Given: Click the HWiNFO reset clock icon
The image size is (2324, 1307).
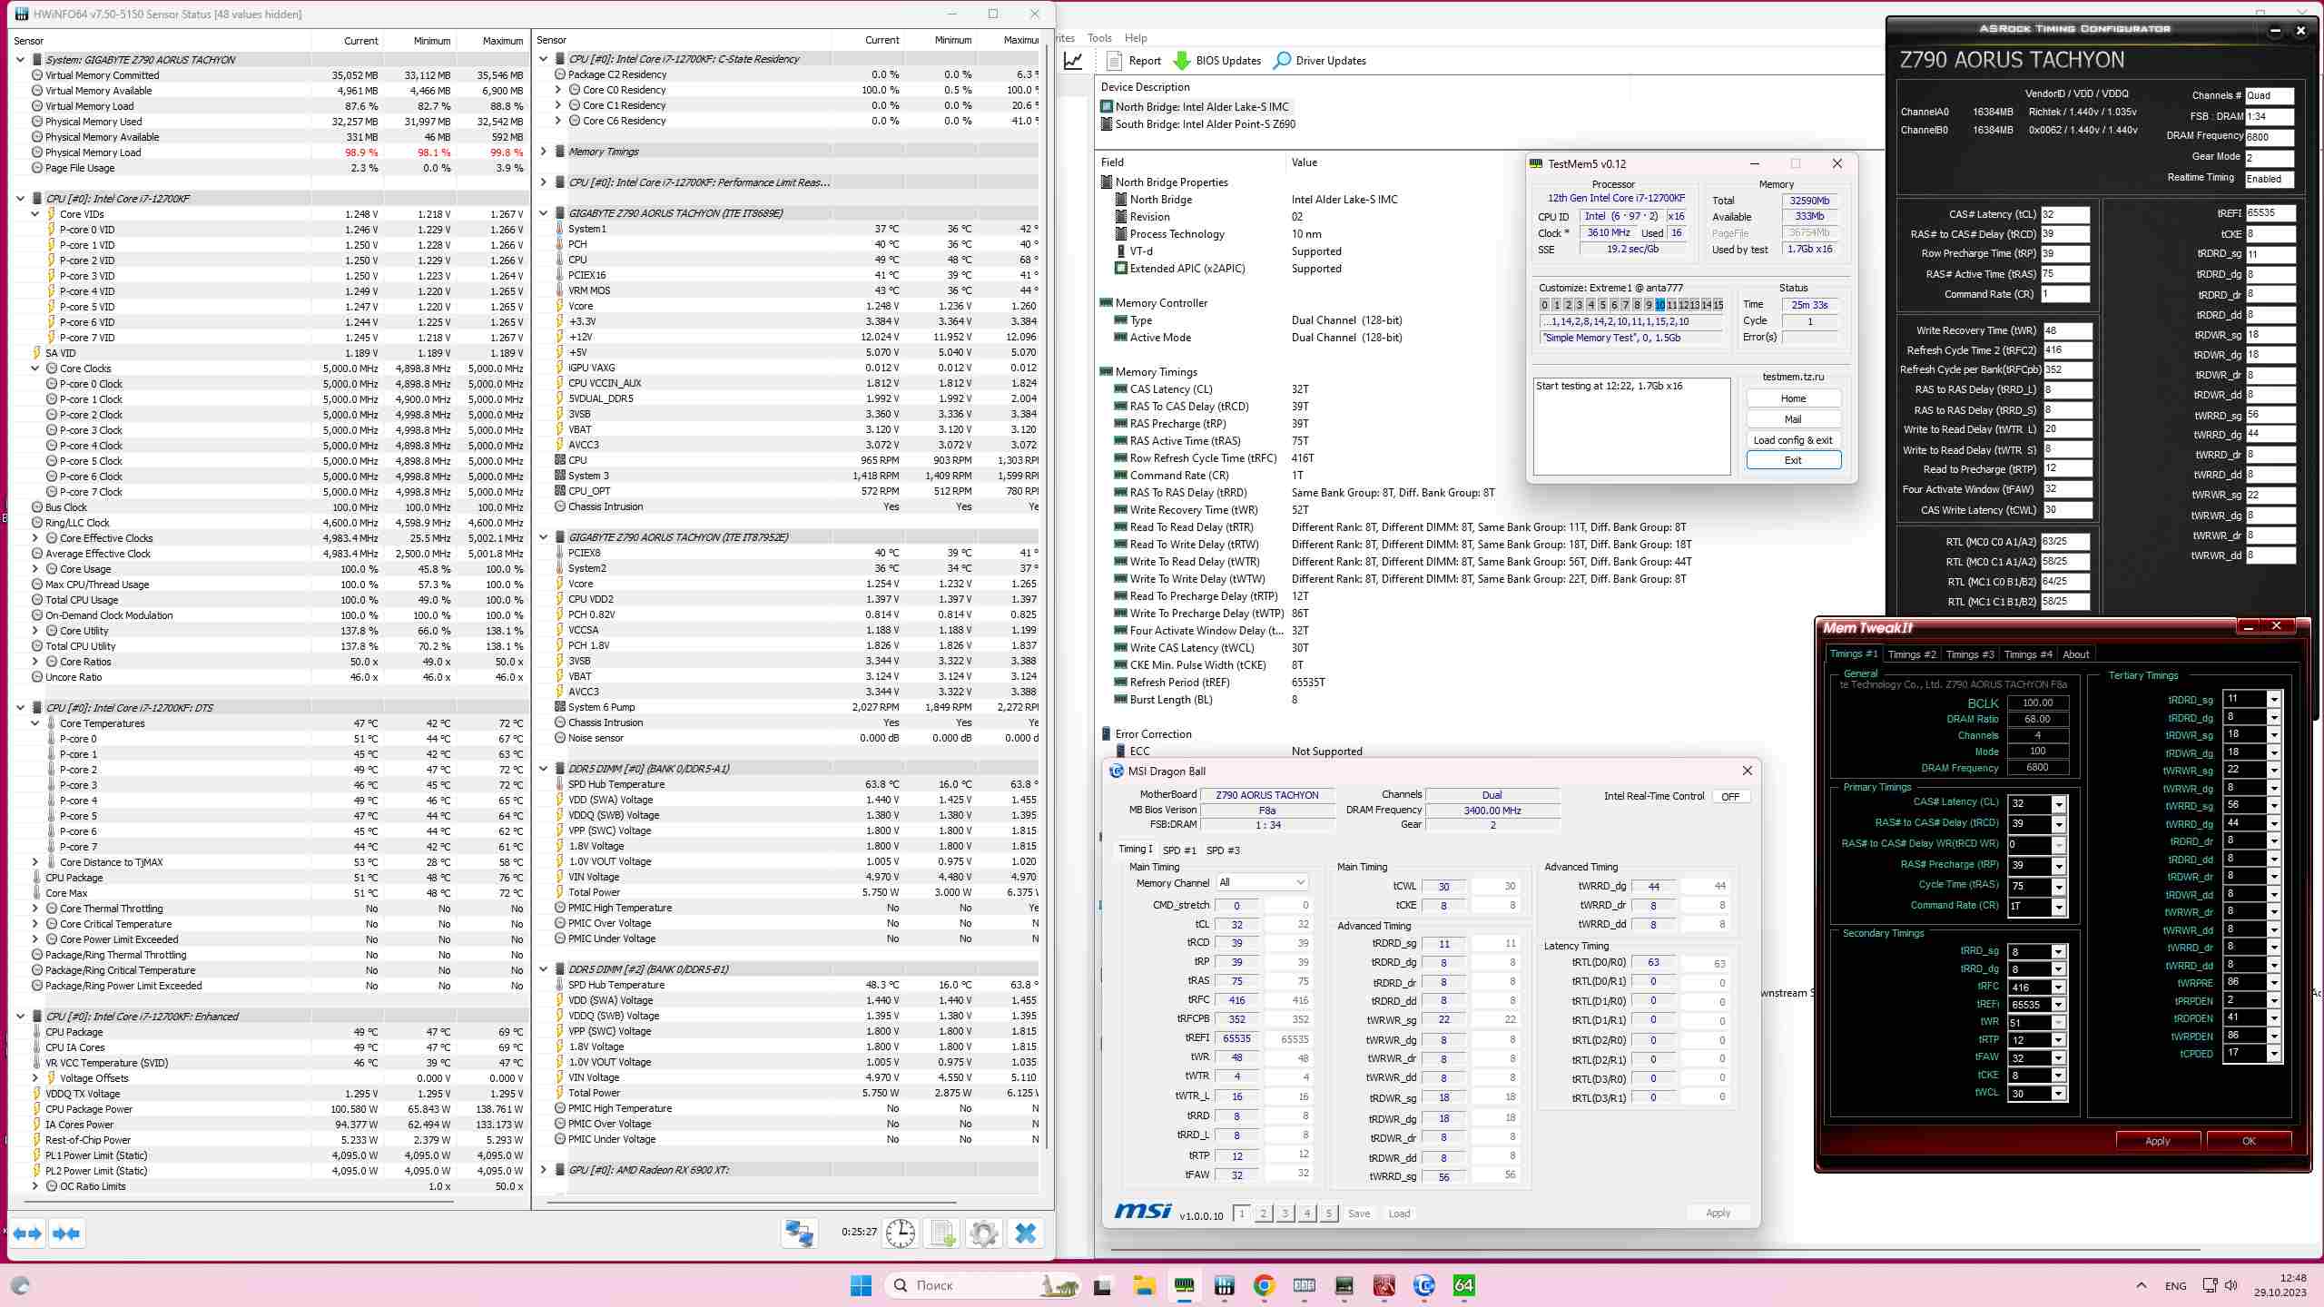Looking at the screenshot, I should (x=900, y=1233).
